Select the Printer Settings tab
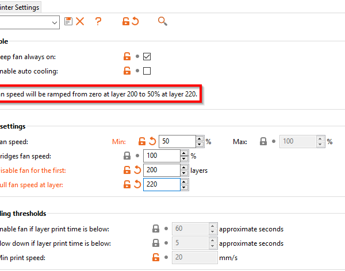The image size is (345, 271). click(x=20, y=7)
